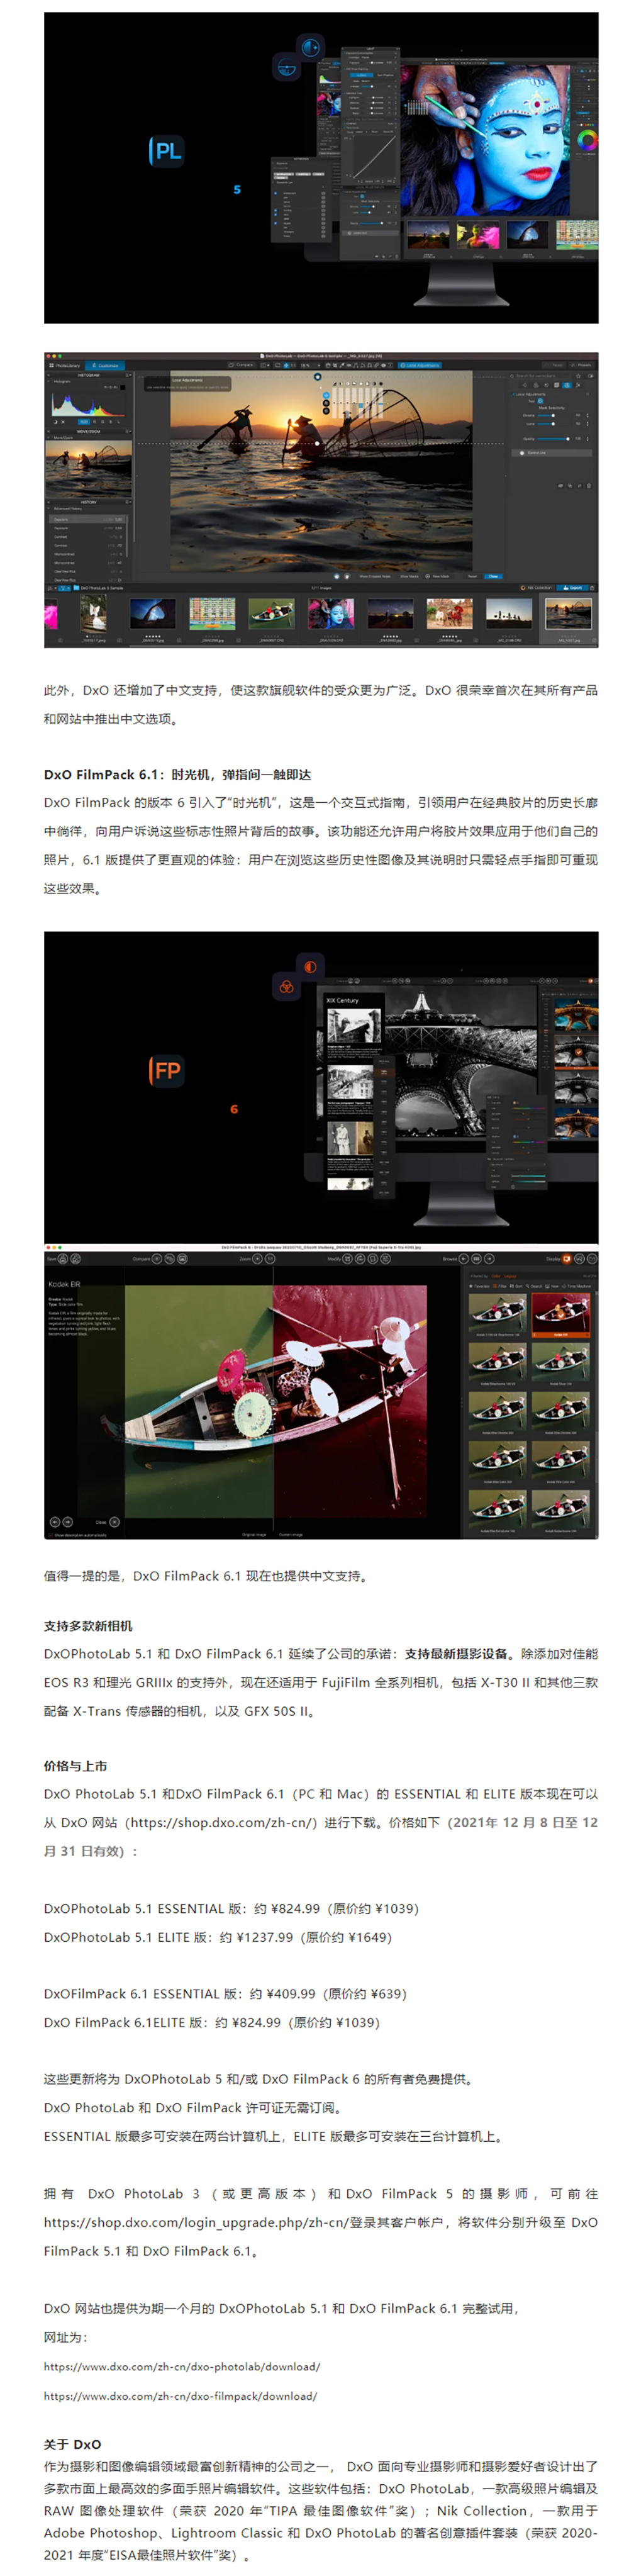Go to next film description in Kodak EIR panel

pos(67,1522)
